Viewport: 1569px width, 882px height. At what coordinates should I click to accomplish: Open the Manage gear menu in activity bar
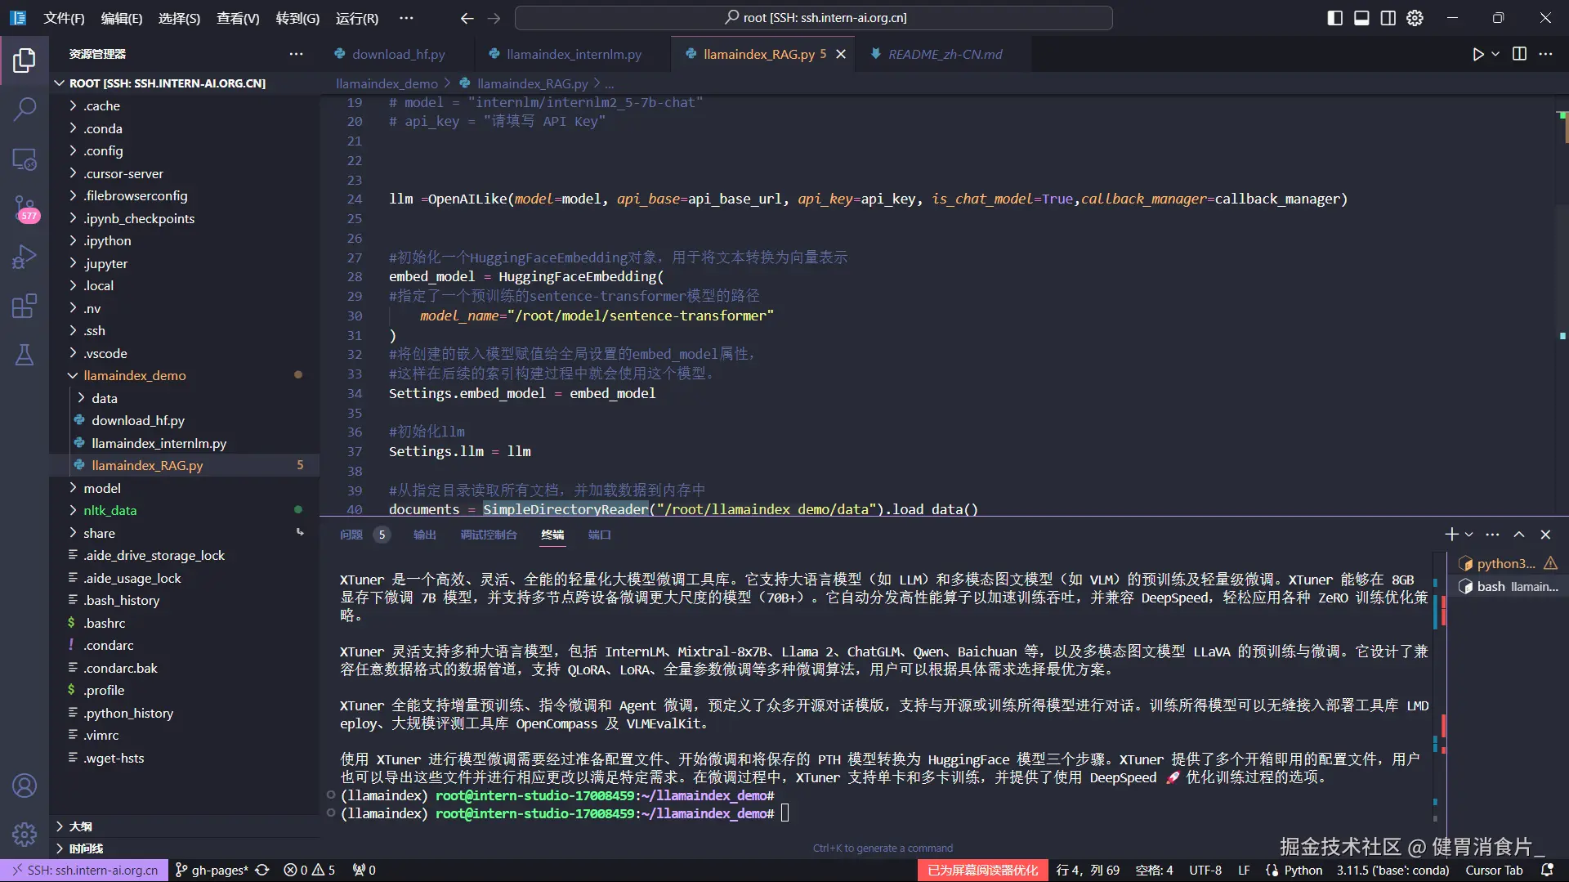pos(25,835)
